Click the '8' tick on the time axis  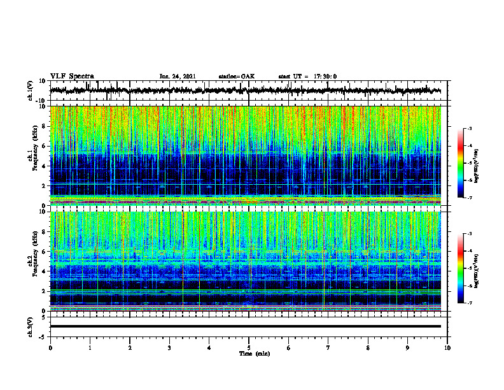tap(368, 348)
